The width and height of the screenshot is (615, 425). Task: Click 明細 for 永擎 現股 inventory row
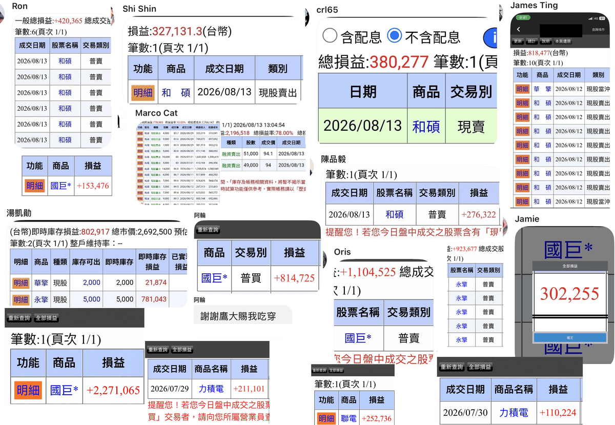coord(21,299)
